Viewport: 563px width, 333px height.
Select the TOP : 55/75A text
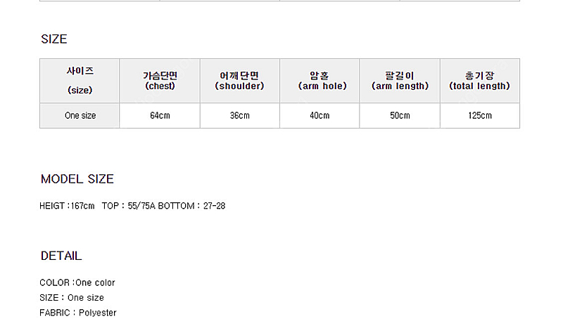[x=129, y=206]
